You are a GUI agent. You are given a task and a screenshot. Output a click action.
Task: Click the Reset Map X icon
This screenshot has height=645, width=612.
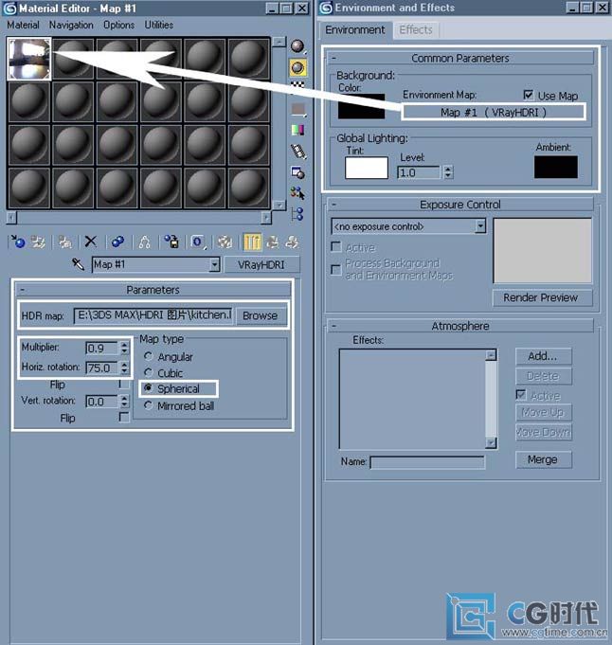[91, 242]
